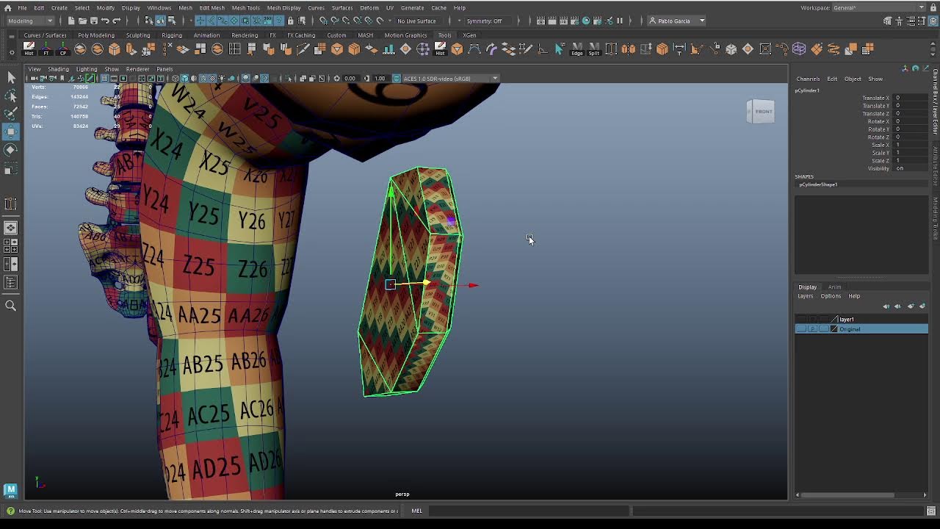Toggle visibility box of Original layer

[801, 329]
